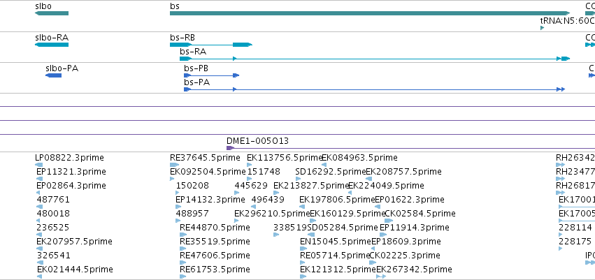
Task: Click EST EK213827.5prime
Action: click(311, 186)
